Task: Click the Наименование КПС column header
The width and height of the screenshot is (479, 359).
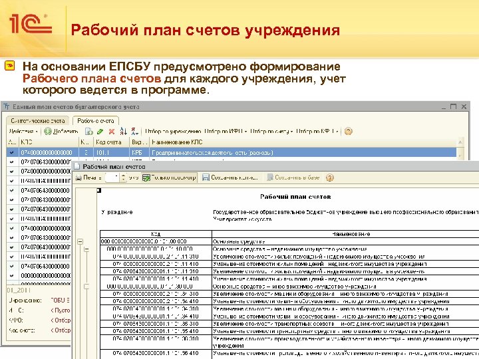Action: 303,142
